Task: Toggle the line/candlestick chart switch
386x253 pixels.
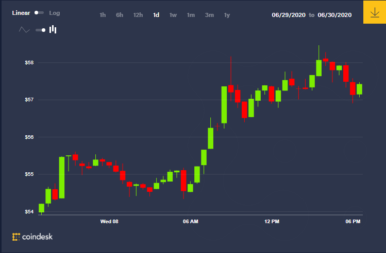Action: [x=40, y=30]
